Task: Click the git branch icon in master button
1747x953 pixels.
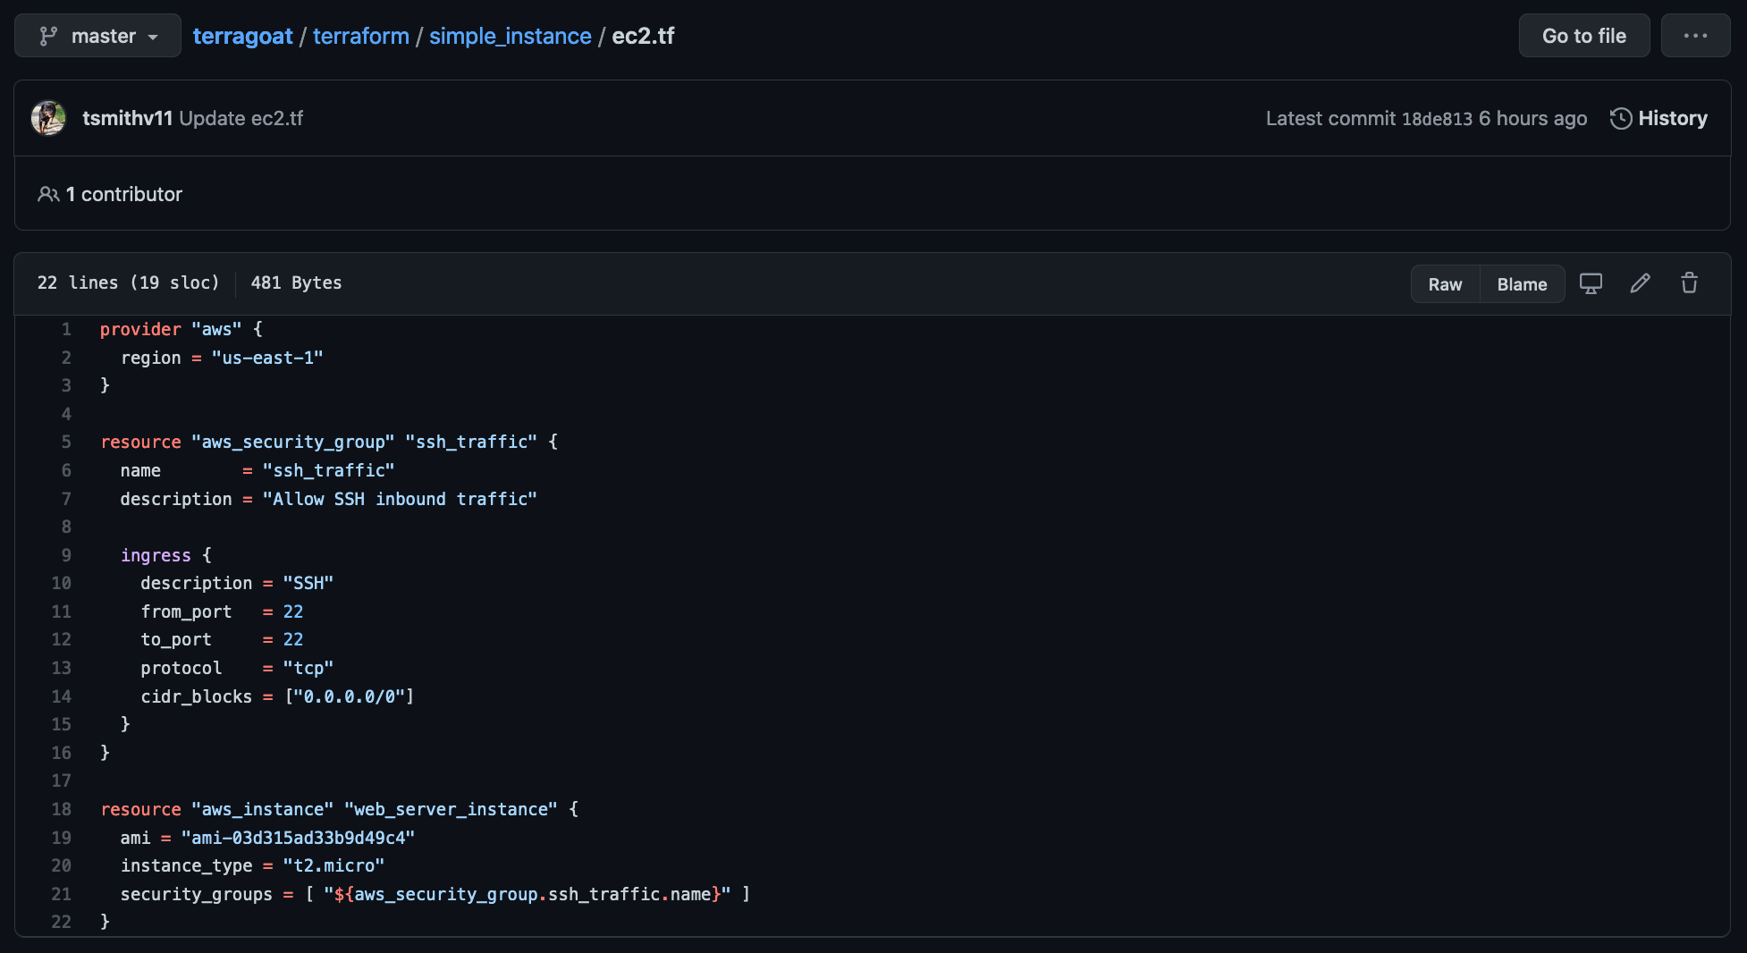Action: point(48,36)
